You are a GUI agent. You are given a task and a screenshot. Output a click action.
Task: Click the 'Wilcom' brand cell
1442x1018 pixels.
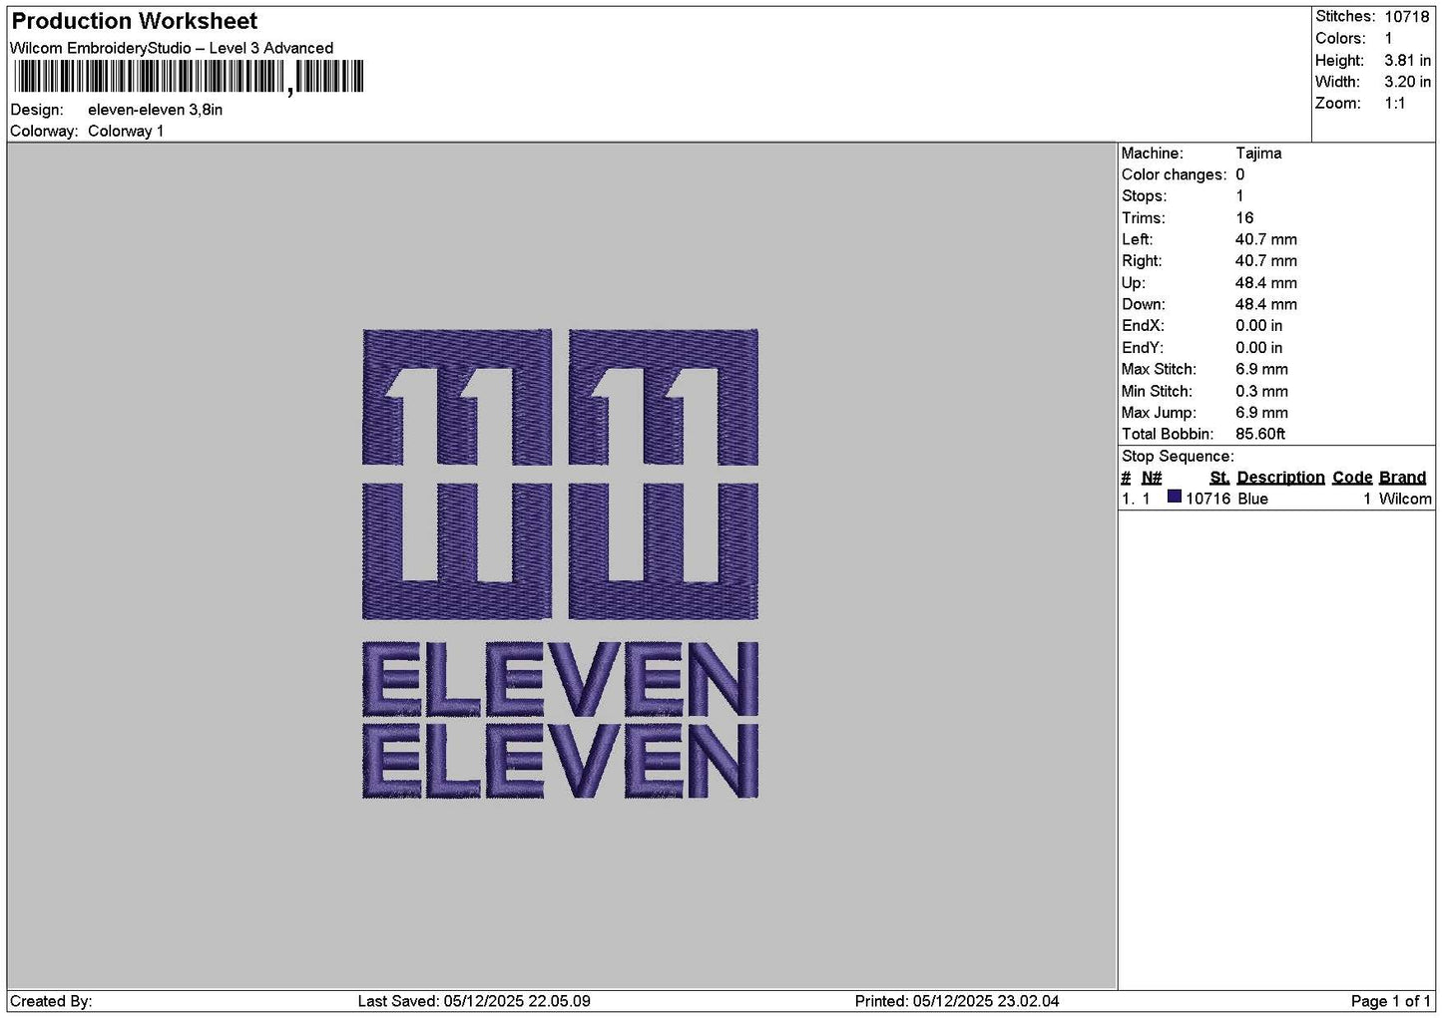point(1405,499)
